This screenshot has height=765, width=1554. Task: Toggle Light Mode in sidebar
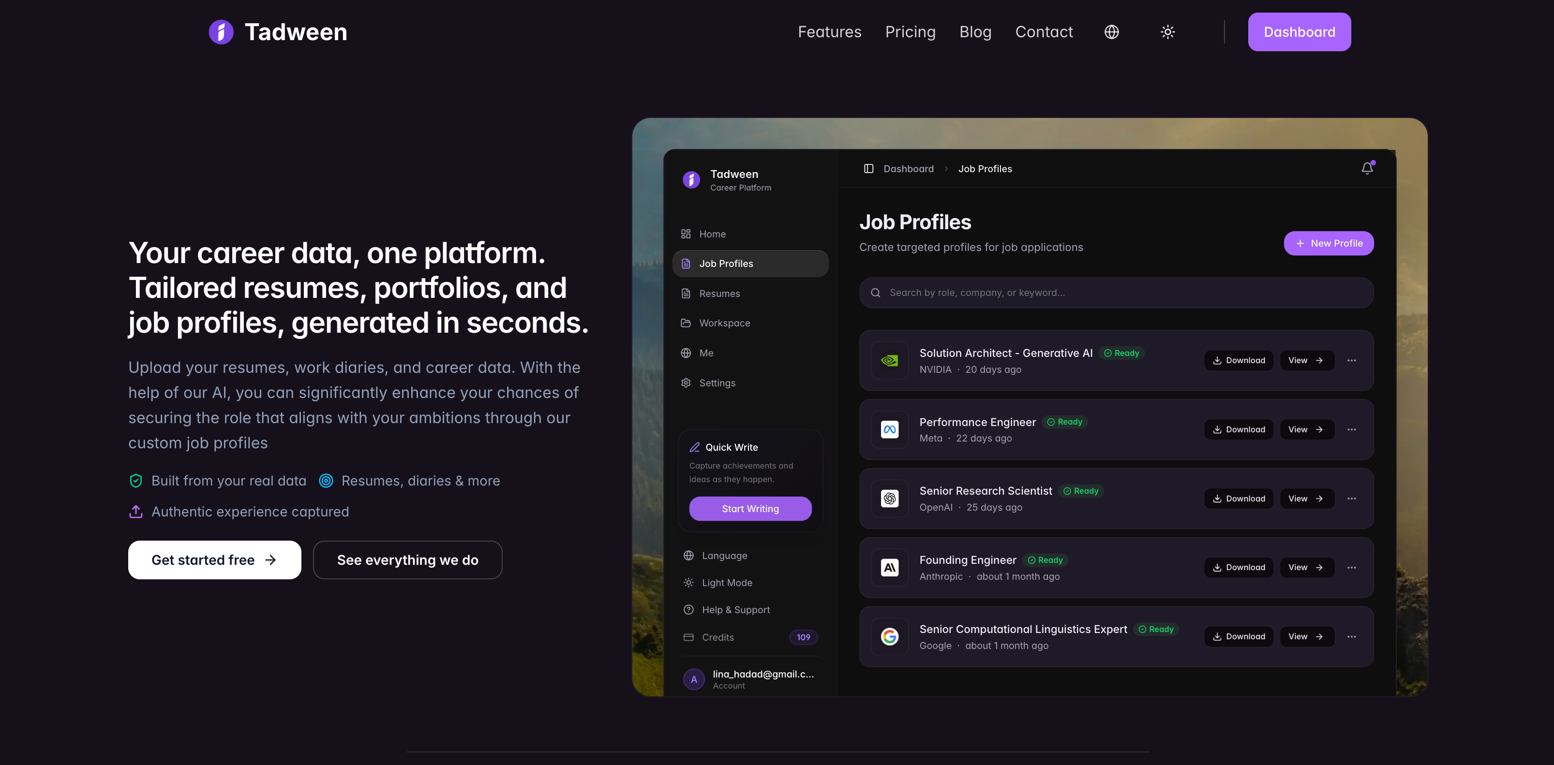750,583
